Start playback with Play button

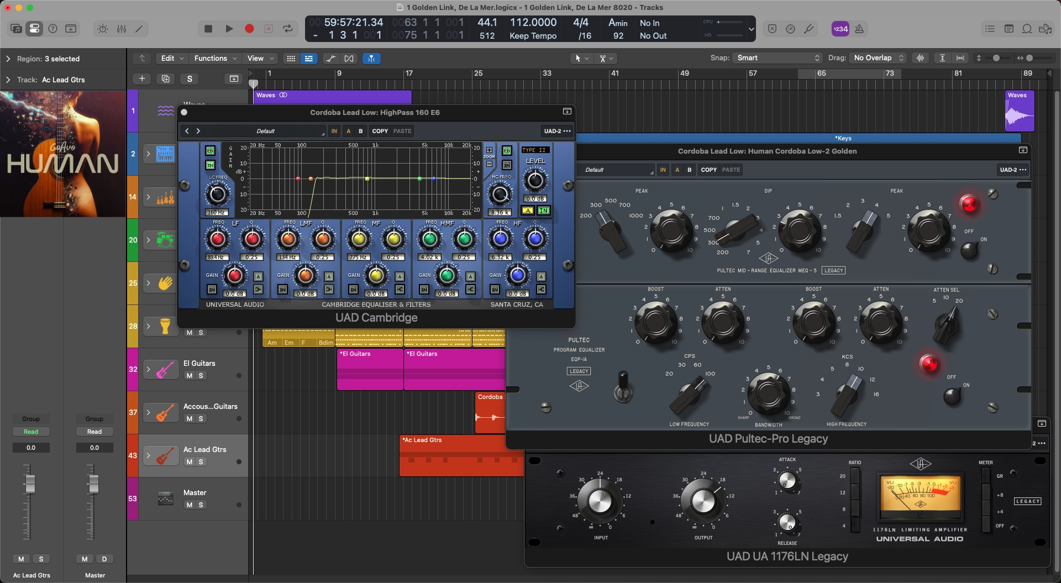coord(229,29)
